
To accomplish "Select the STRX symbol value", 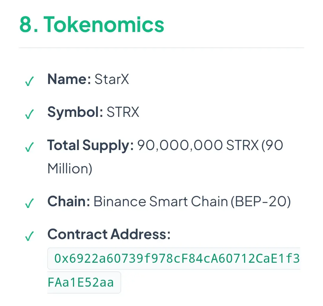I will [123, 112].
